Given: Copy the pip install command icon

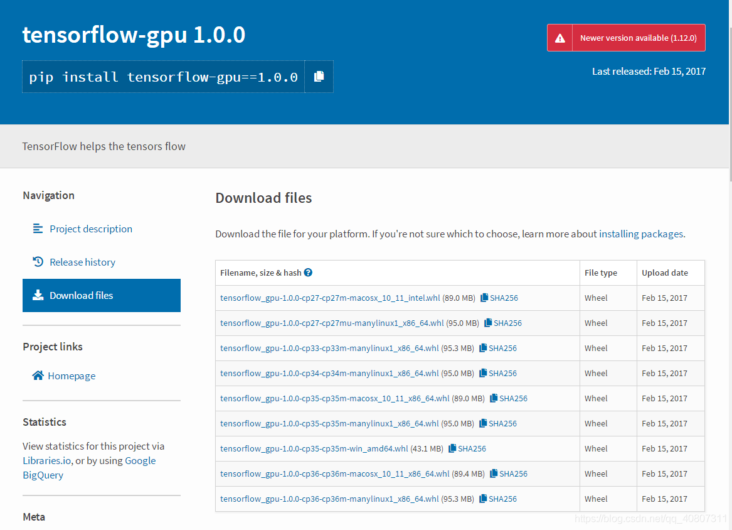Looking at the screenshot, I should tap(319, 76).
